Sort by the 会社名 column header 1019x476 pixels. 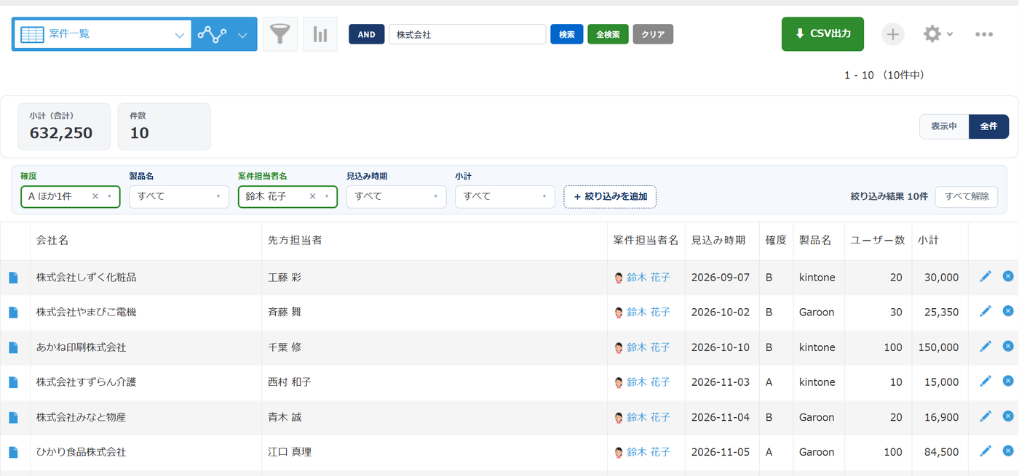coord(52,241)
